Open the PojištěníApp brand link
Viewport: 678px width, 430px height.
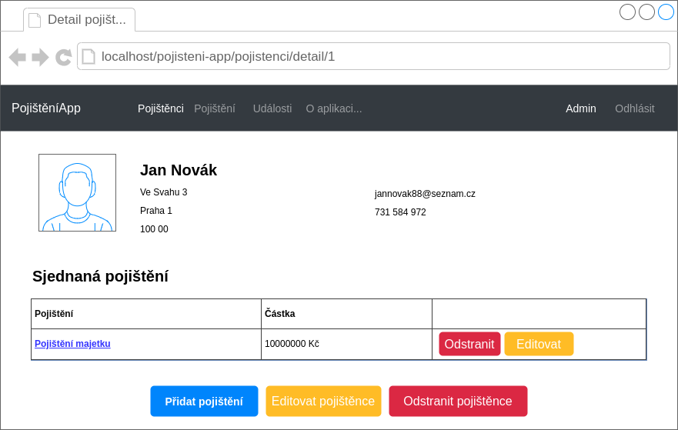46,108
